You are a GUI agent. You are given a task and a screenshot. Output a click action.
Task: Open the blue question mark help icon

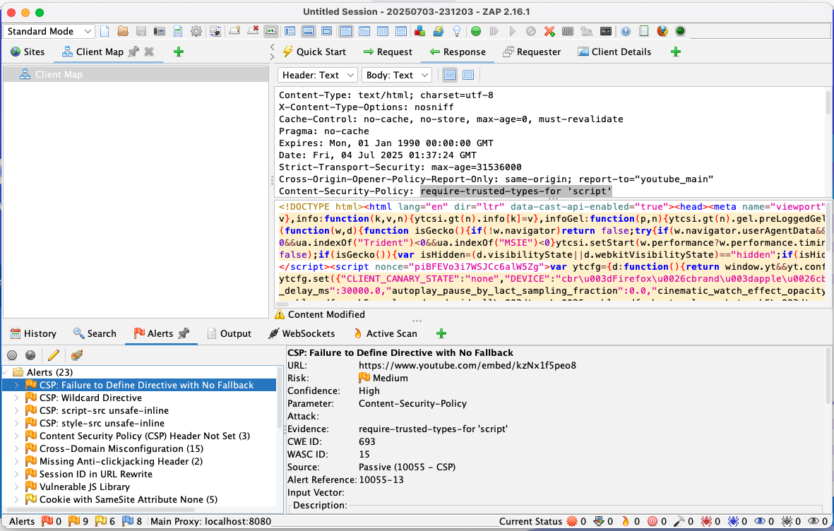(626, 31)
